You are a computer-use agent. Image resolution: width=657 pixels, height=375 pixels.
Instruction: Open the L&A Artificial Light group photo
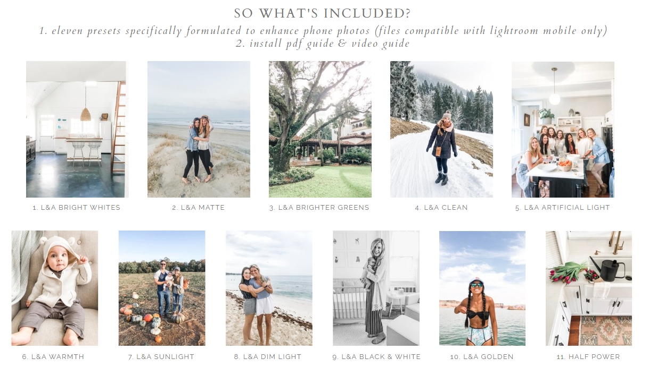563,129
